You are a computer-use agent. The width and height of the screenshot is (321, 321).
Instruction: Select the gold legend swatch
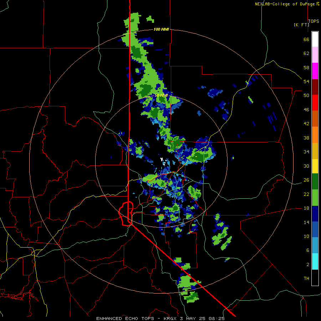click(315, 151)
